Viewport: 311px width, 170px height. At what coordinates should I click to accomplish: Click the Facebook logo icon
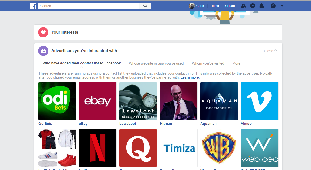click(x=33, y=6)
